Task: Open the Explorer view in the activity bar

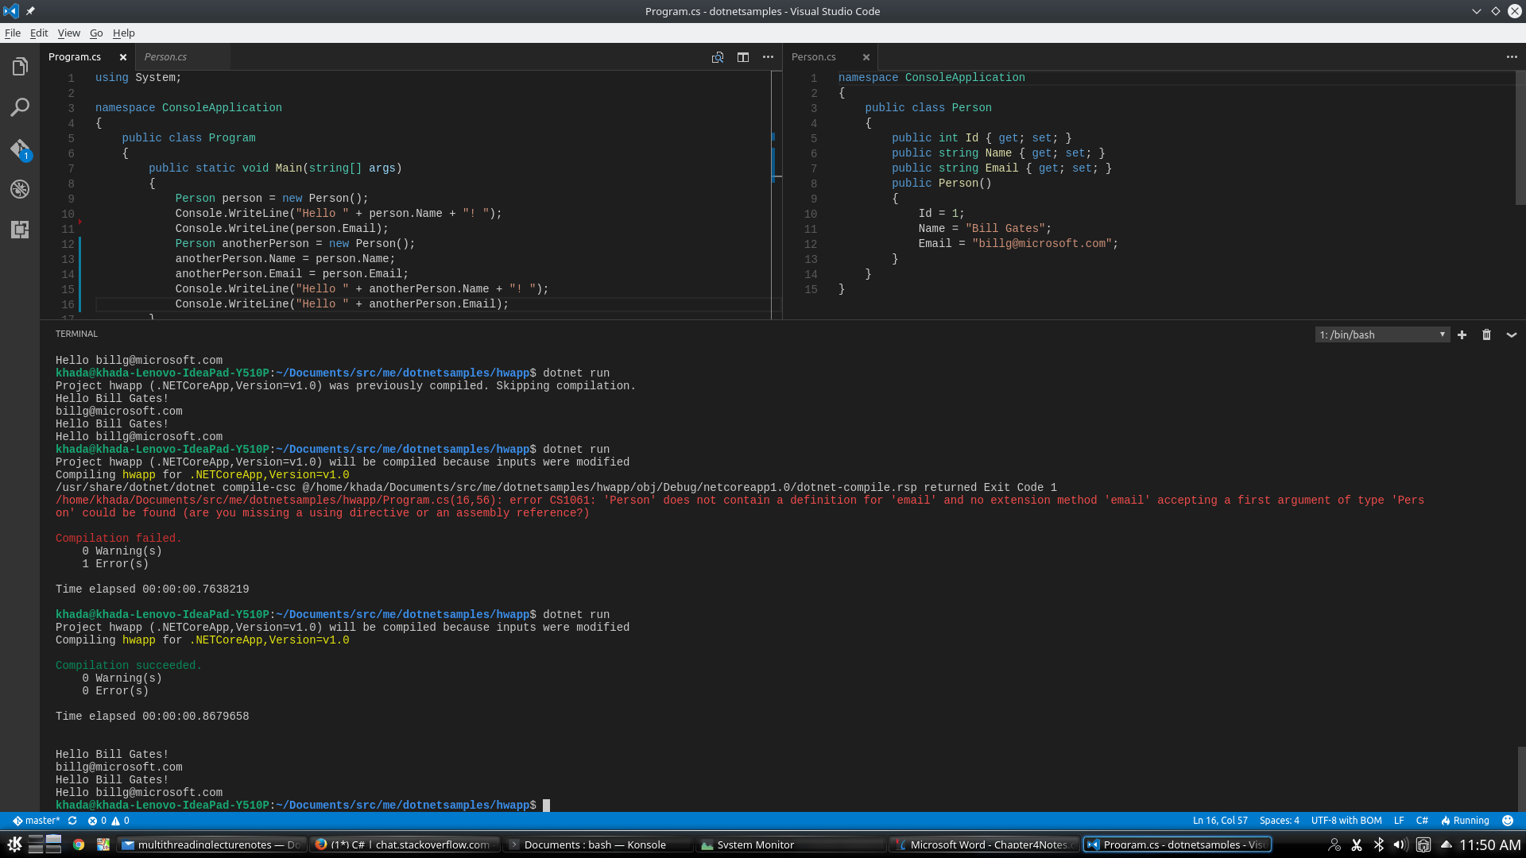Action: tap(20, 67)
